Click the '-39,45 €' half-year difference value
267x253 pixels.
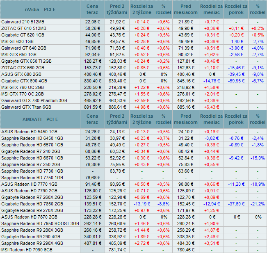tap(236, 74)
